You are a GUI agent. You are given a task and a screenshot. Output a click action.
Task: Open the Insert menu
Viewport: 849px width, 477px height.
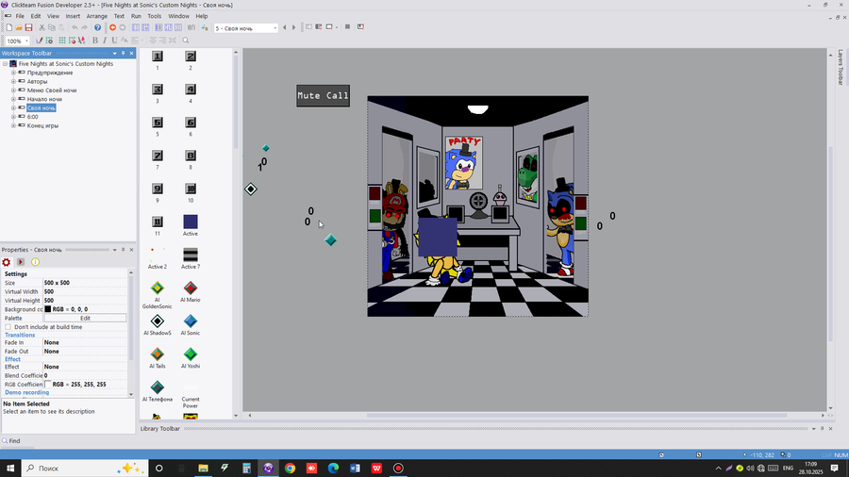click(x=73, y=16)
